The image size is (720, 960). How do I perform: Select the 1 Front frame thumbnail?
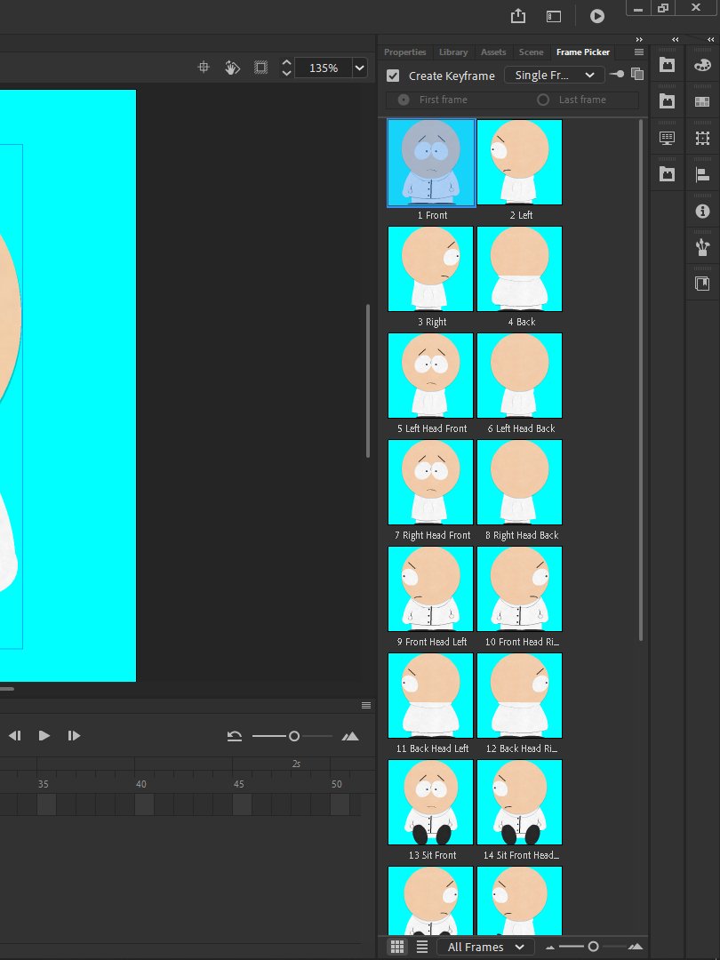[431, 163]
